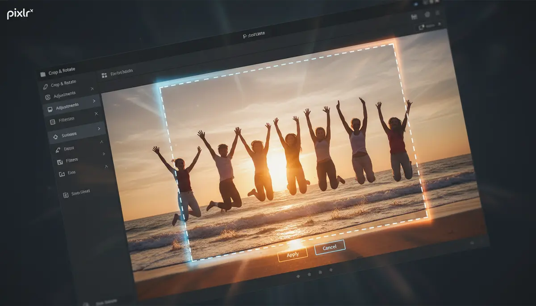Click the Pixlr logo in the corner

pyautogui.click(x=20, y=14)
